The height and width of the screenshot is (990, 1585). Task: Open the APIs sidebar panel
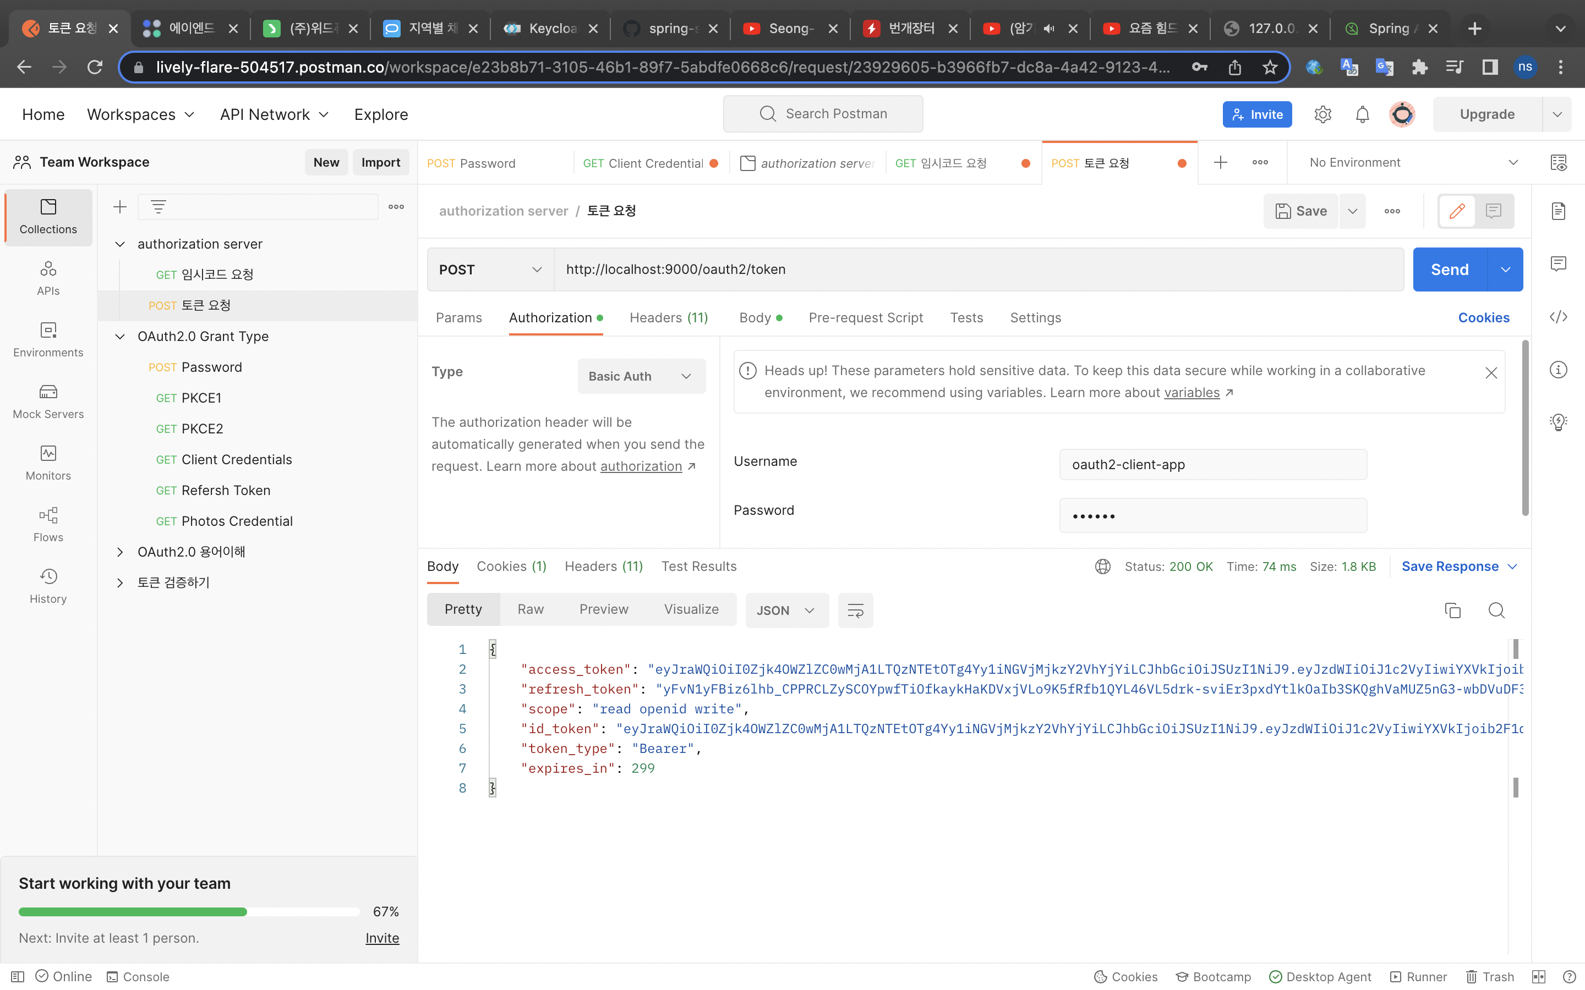tap(48, 278)
